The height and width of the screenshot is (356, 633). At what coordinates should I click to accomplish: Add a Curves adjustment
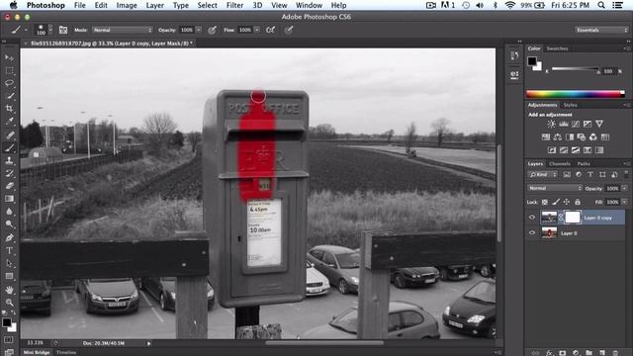click(576, 124)
